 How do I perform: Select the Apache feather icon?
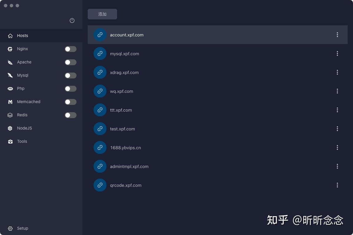click(x=10, y=62)
